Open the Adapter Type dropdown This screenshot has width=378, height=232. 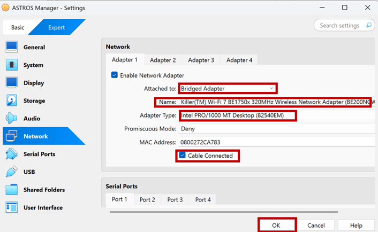(x=238, y=115)
